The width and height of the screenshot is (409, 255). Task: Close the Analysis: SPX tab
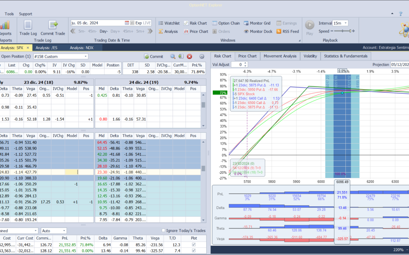[28, 48]
